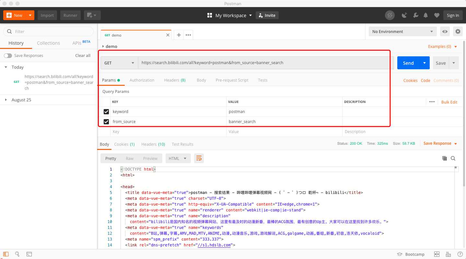Open manage environments gear icon
The height and width of the screenshot is (259, 466).
click(x=458, y=31)
